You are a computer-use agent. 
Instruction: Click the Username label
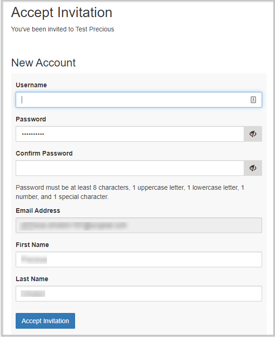click(31, 85)
